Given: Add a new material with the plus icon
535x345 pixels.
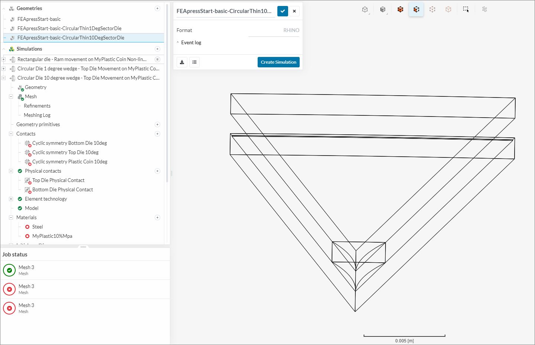Looking at the screenshot, I should [x=157, y=217].
